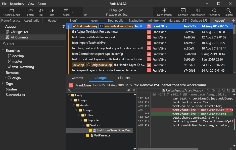Switch to the FlutterPractice repository tab
The image size is (236, 150).
tap(11, 20)
